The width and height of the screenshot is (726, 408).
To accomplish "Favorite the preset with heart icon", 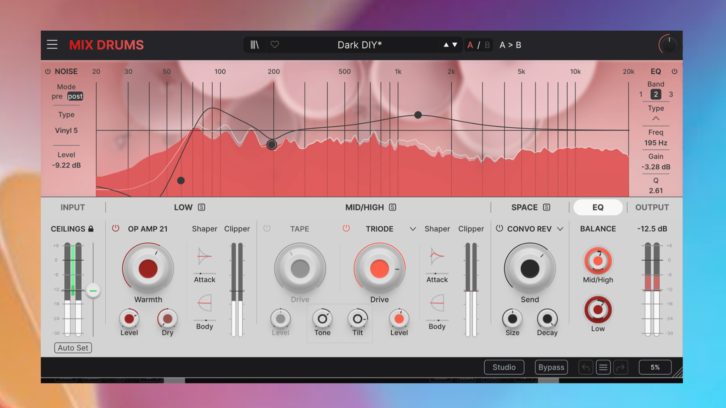I will pos(275,45).
